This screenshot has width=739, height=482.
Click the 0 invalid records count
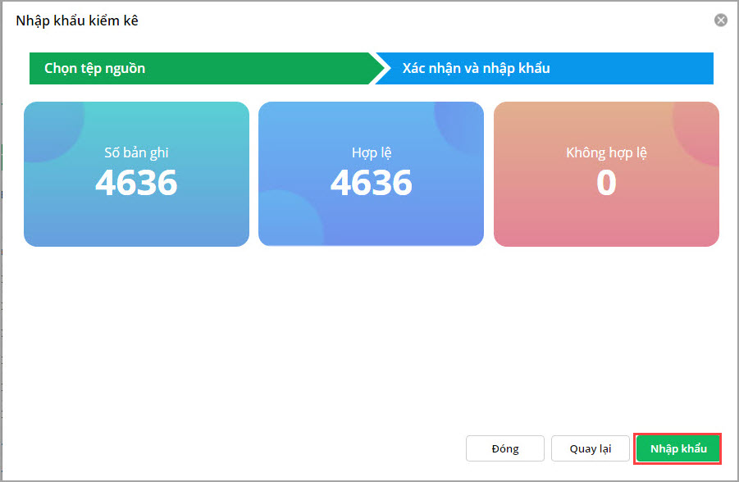606,183
